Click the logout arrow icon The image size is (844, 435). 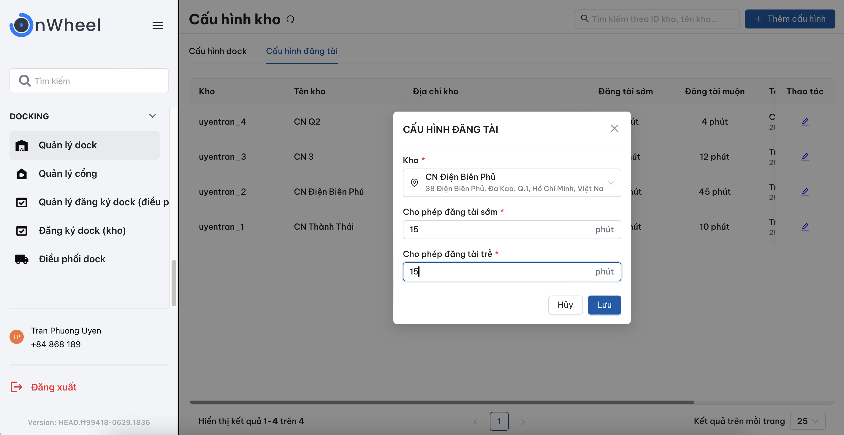(x=16, y=387)
